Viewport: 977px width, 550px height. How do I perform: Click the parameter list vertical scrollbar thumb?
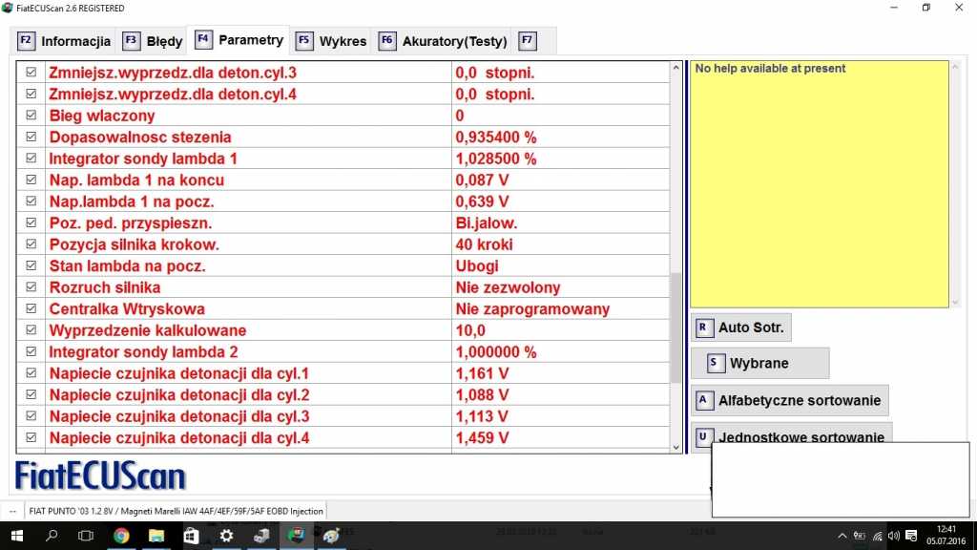(676, 328)
